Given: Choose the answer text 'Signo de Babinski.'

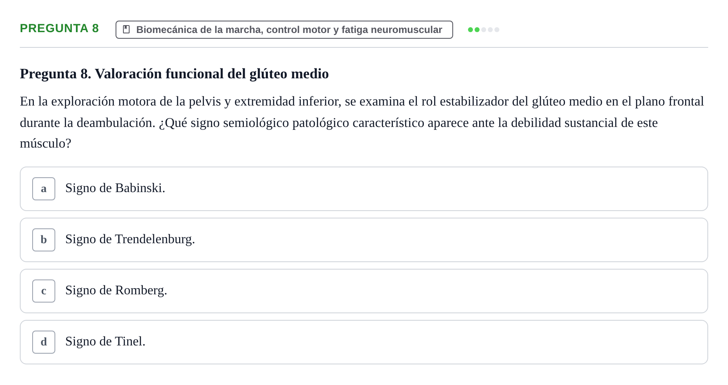Looking at the screenshot, I should coord(115,188).
